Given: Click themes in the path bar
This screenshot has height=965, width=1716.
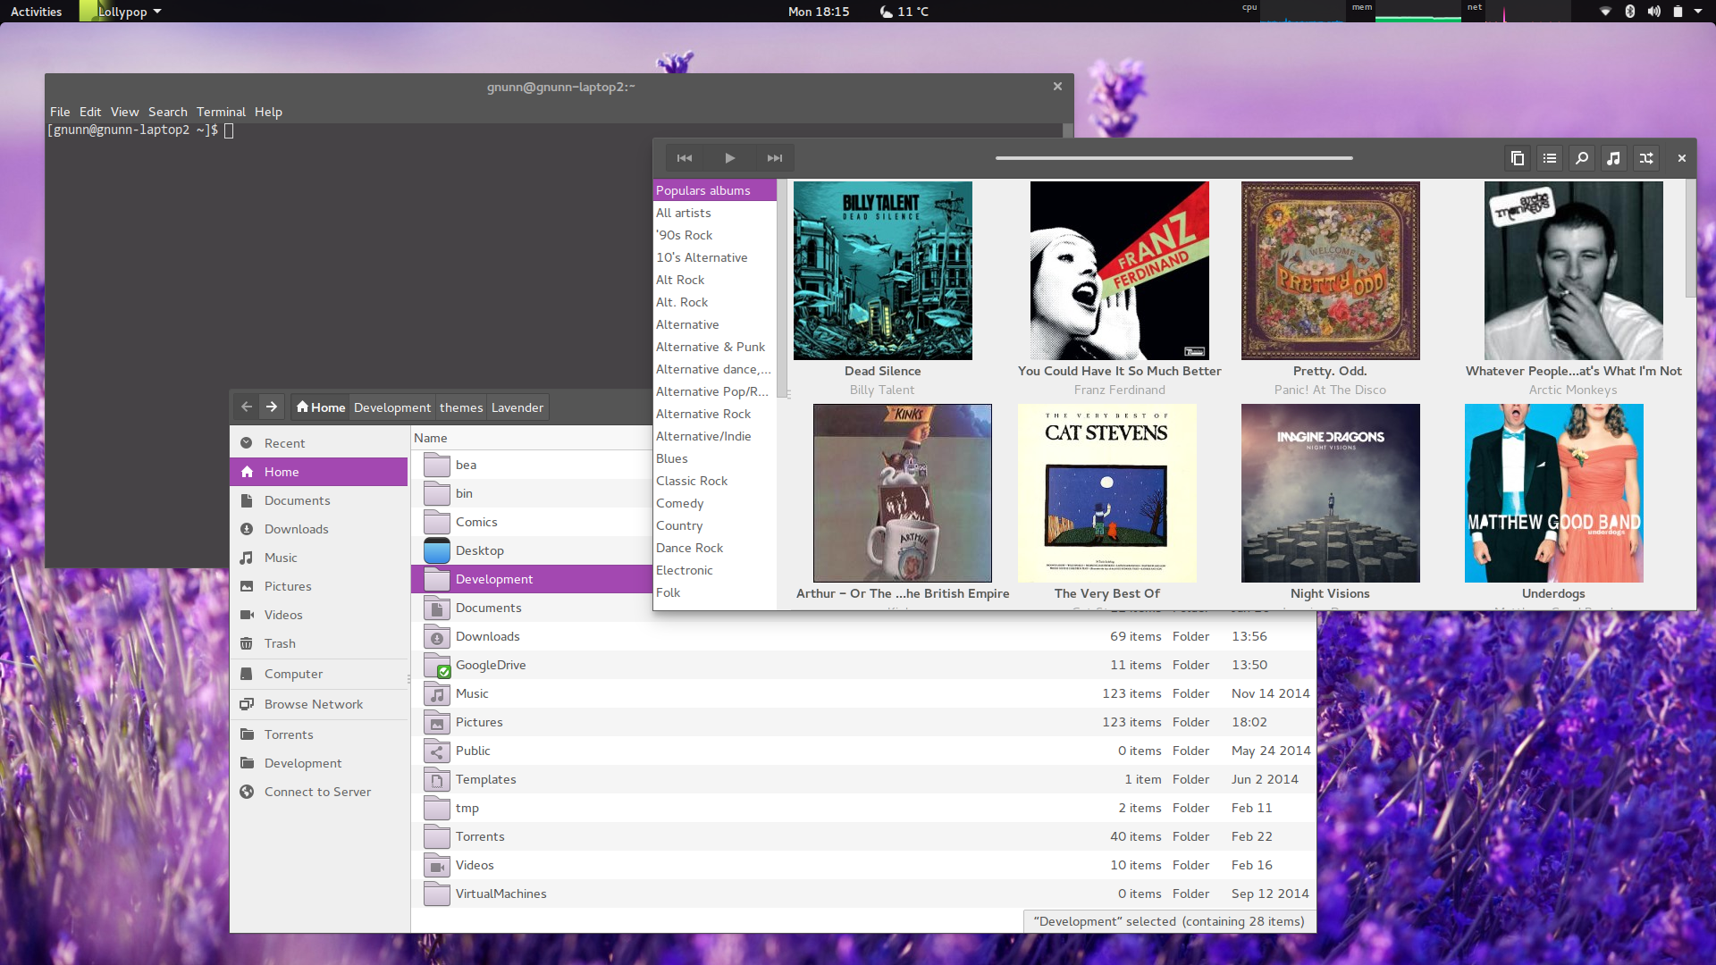Looking at the screenshot, I should pyautogui.click(x=461, y=407).
